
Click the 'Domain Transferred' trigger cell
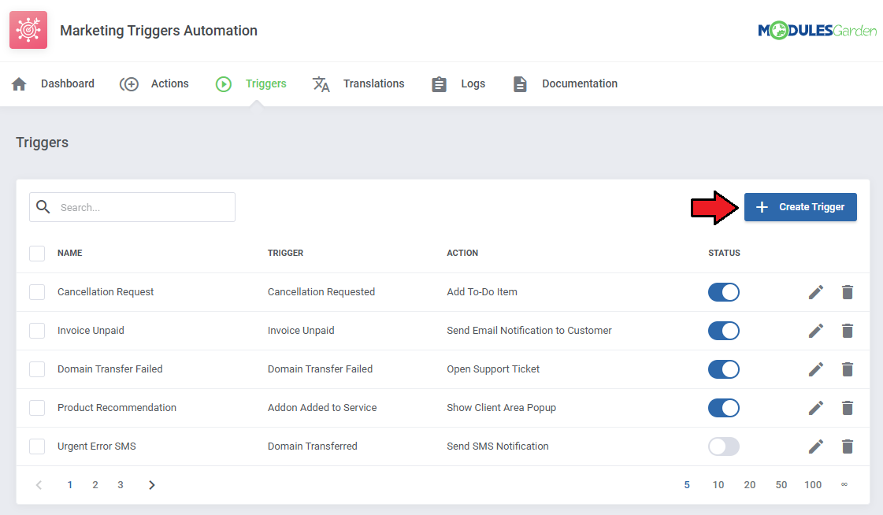(x=313, y=446)
